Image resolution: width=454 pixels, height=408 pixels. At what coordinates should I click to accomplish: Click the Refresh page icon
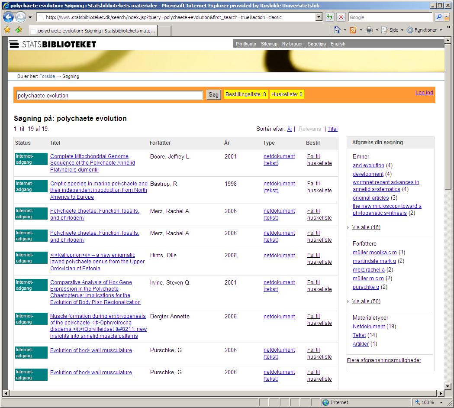tap(330, 17)
